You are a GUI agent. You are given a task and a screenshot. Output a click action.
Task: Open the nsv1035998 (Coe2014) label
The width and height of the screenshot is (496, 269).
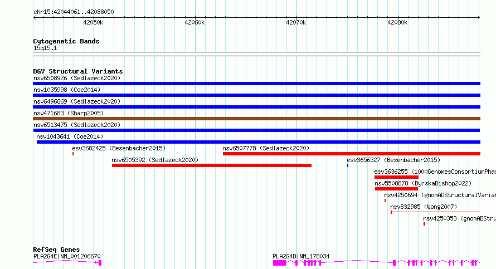click(x=67, y=90)
